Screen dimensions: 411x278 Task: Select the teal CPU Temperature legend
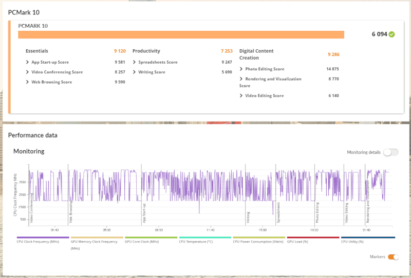point(196,241)
